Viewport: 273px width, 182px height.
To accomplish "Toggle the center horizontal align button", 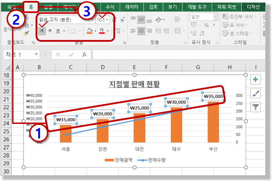I will (141, 31).
